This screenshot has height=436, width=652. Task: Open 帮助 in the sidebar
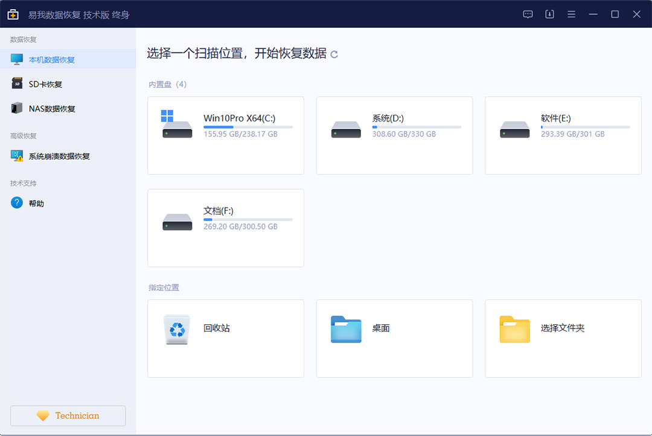[x=68, y=204]
